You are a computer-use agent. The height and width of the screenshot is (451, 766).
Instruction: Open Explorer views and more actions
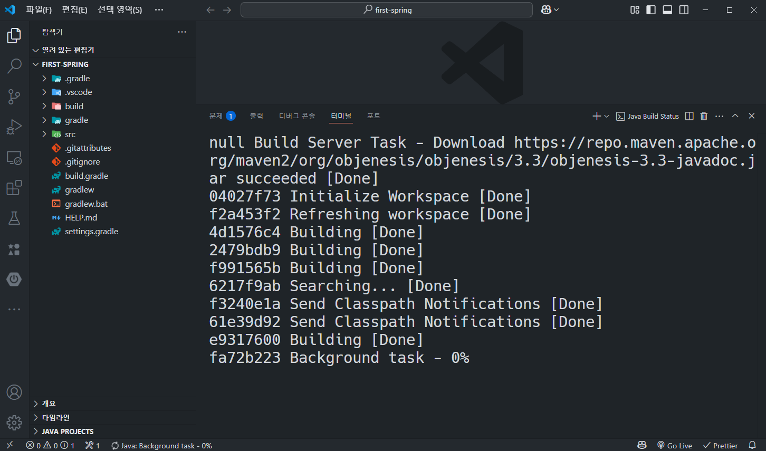(x=182, y=32)
